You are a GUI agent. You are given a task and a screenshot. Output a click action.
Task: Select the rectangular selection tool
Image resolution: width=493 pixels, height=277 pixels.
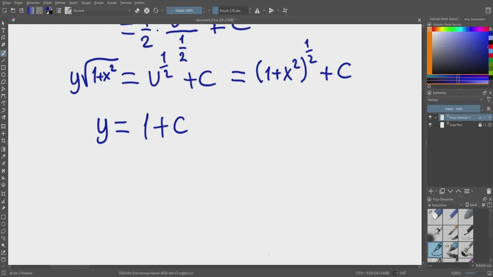point(3,217)
